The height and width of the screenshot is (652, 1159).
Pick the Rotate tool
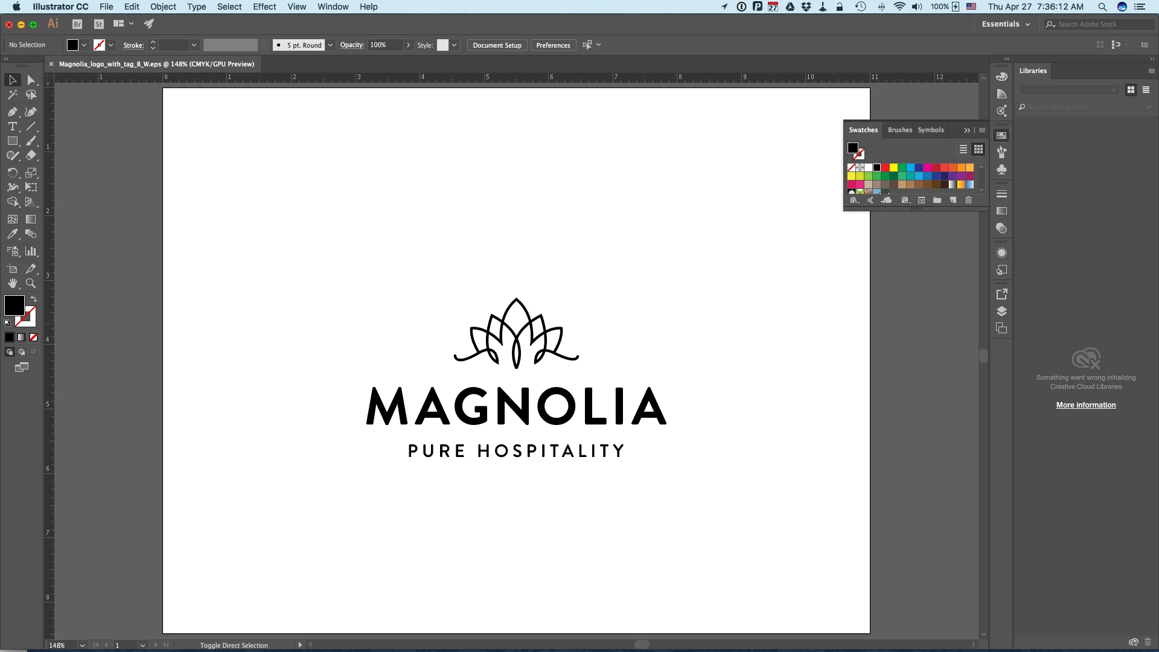point(12,173)
